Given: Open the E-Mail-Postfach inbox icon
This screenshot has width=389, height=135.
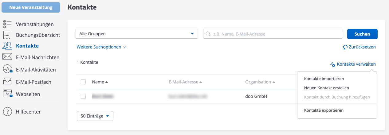Looking at the screenshot, I should [x=7, y=82].
